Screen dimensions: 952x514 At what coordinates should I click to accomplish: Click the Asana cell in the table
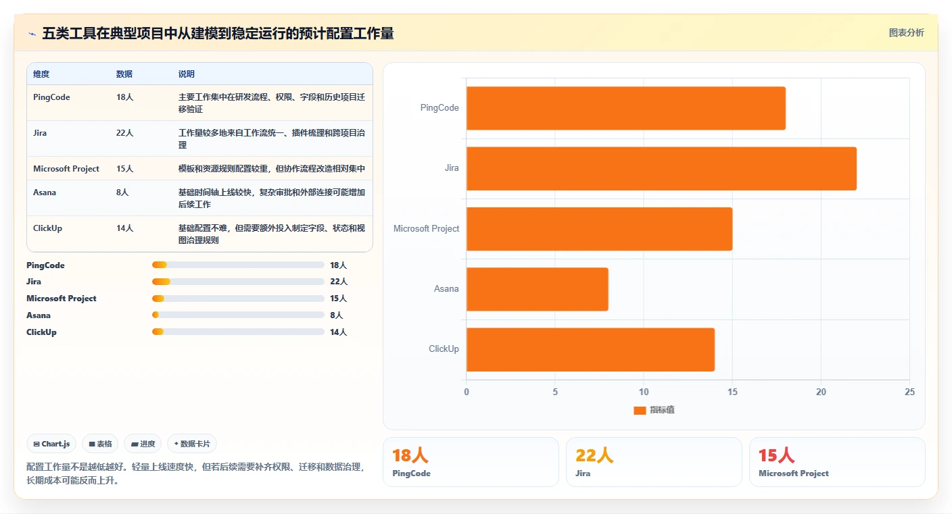(45, 192)
